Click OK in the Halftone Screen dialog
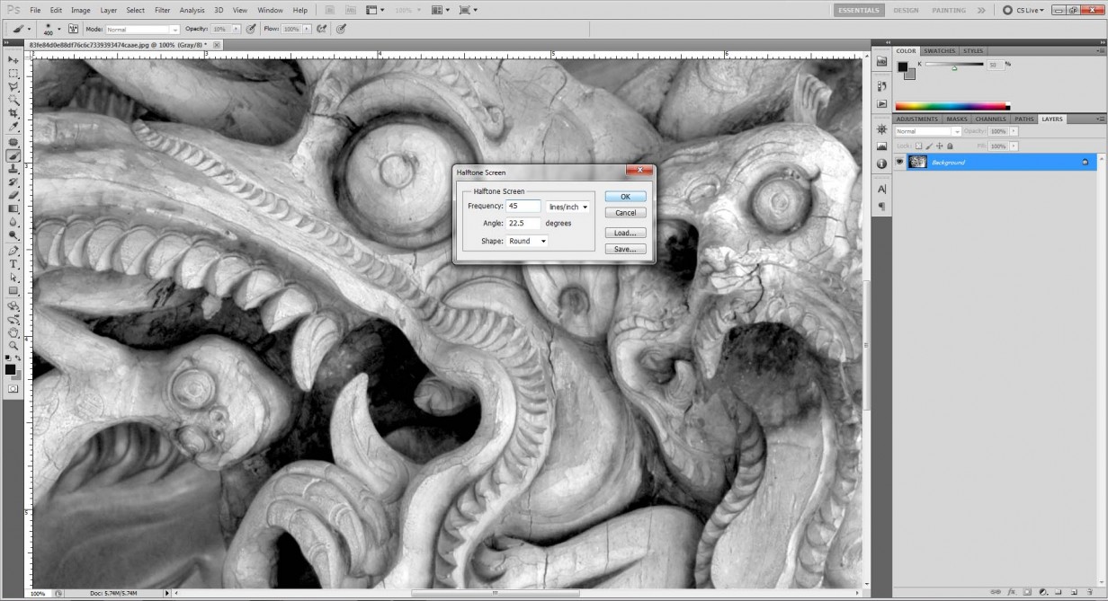1108x601 pixels. [x=624, y=196]
